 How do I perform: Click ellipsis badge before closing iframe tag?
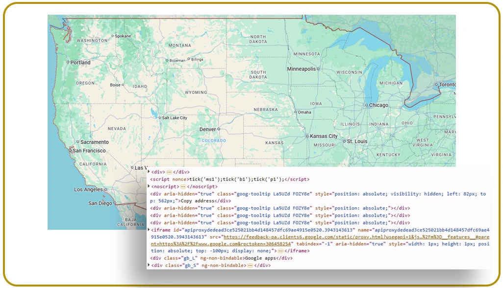point(281,251)
